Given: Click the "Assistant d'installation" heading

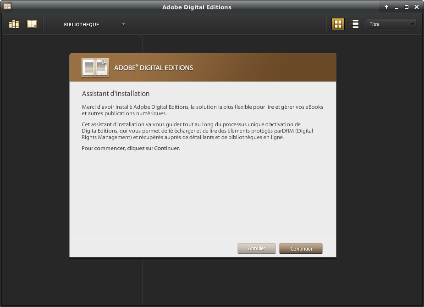Looking at the screenshot, I should (x=116, y=94).
